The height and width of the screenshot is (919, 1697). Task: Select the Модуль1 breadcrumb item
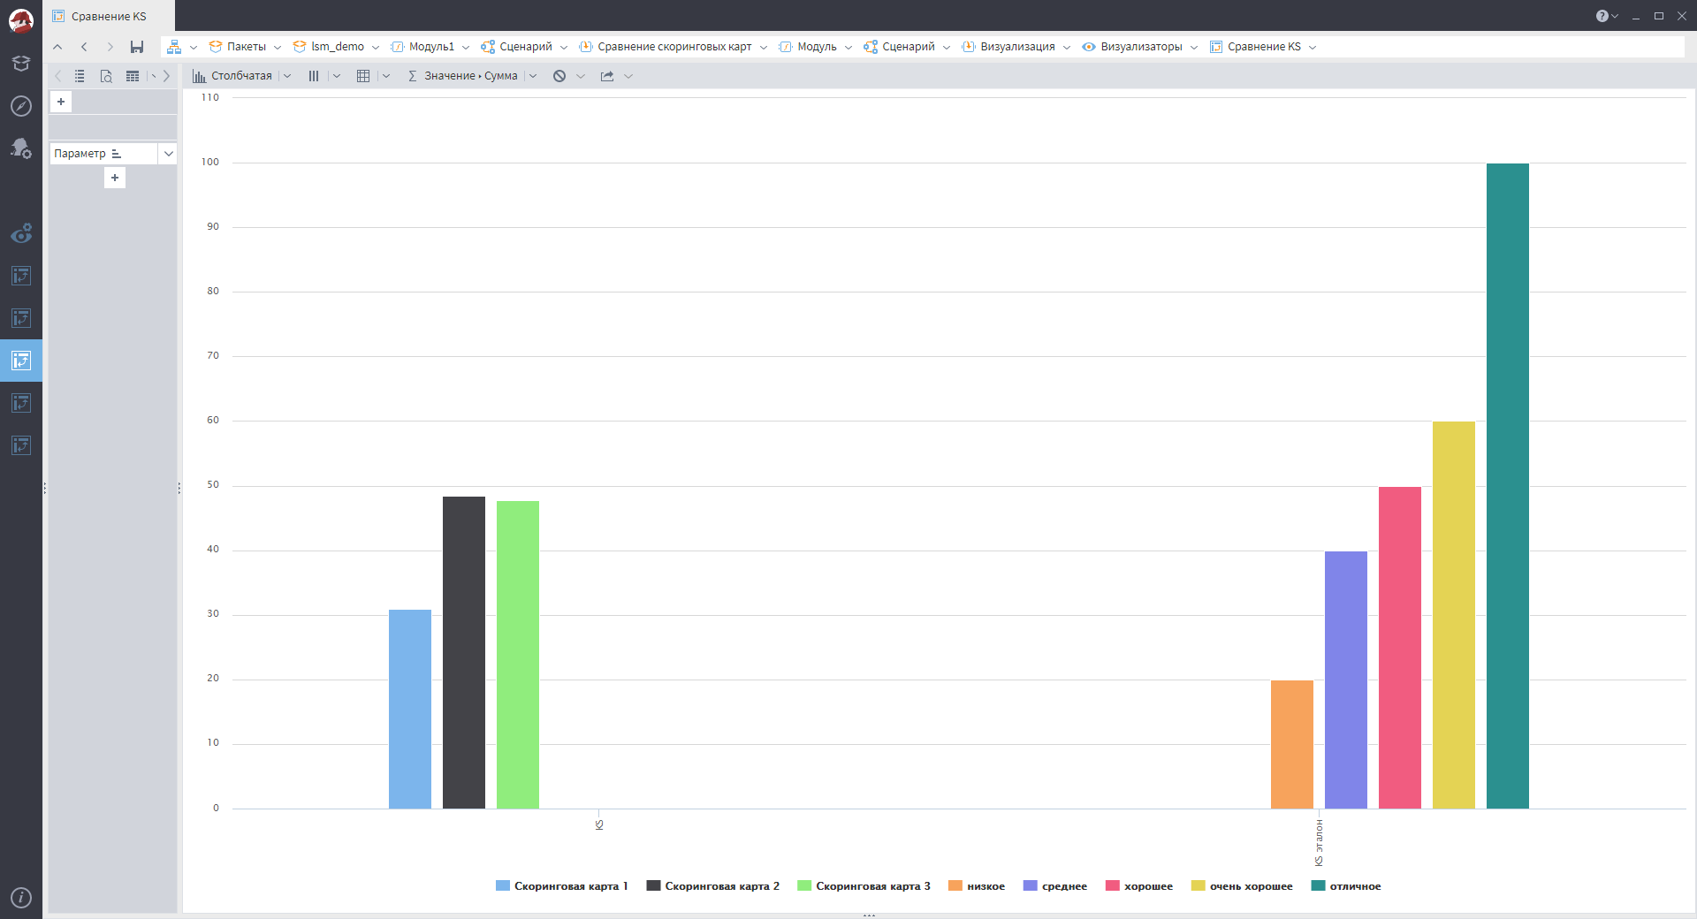coord(422,47)
